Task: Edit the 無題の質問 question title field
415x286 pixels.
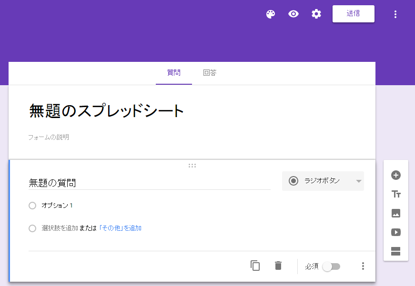Action: click(150, 183)
